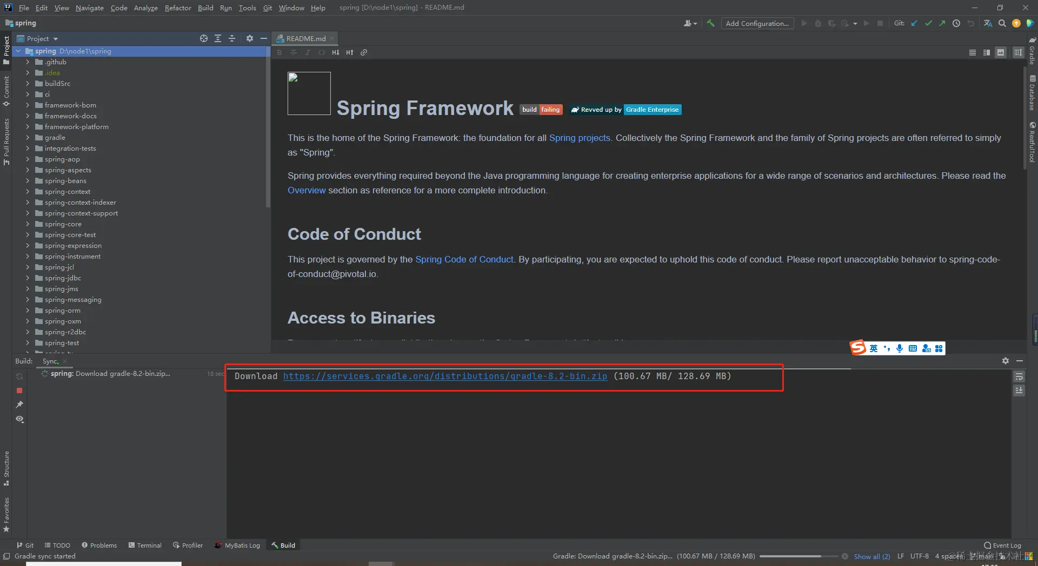Open the Build panel view options eye

[19, 419]
